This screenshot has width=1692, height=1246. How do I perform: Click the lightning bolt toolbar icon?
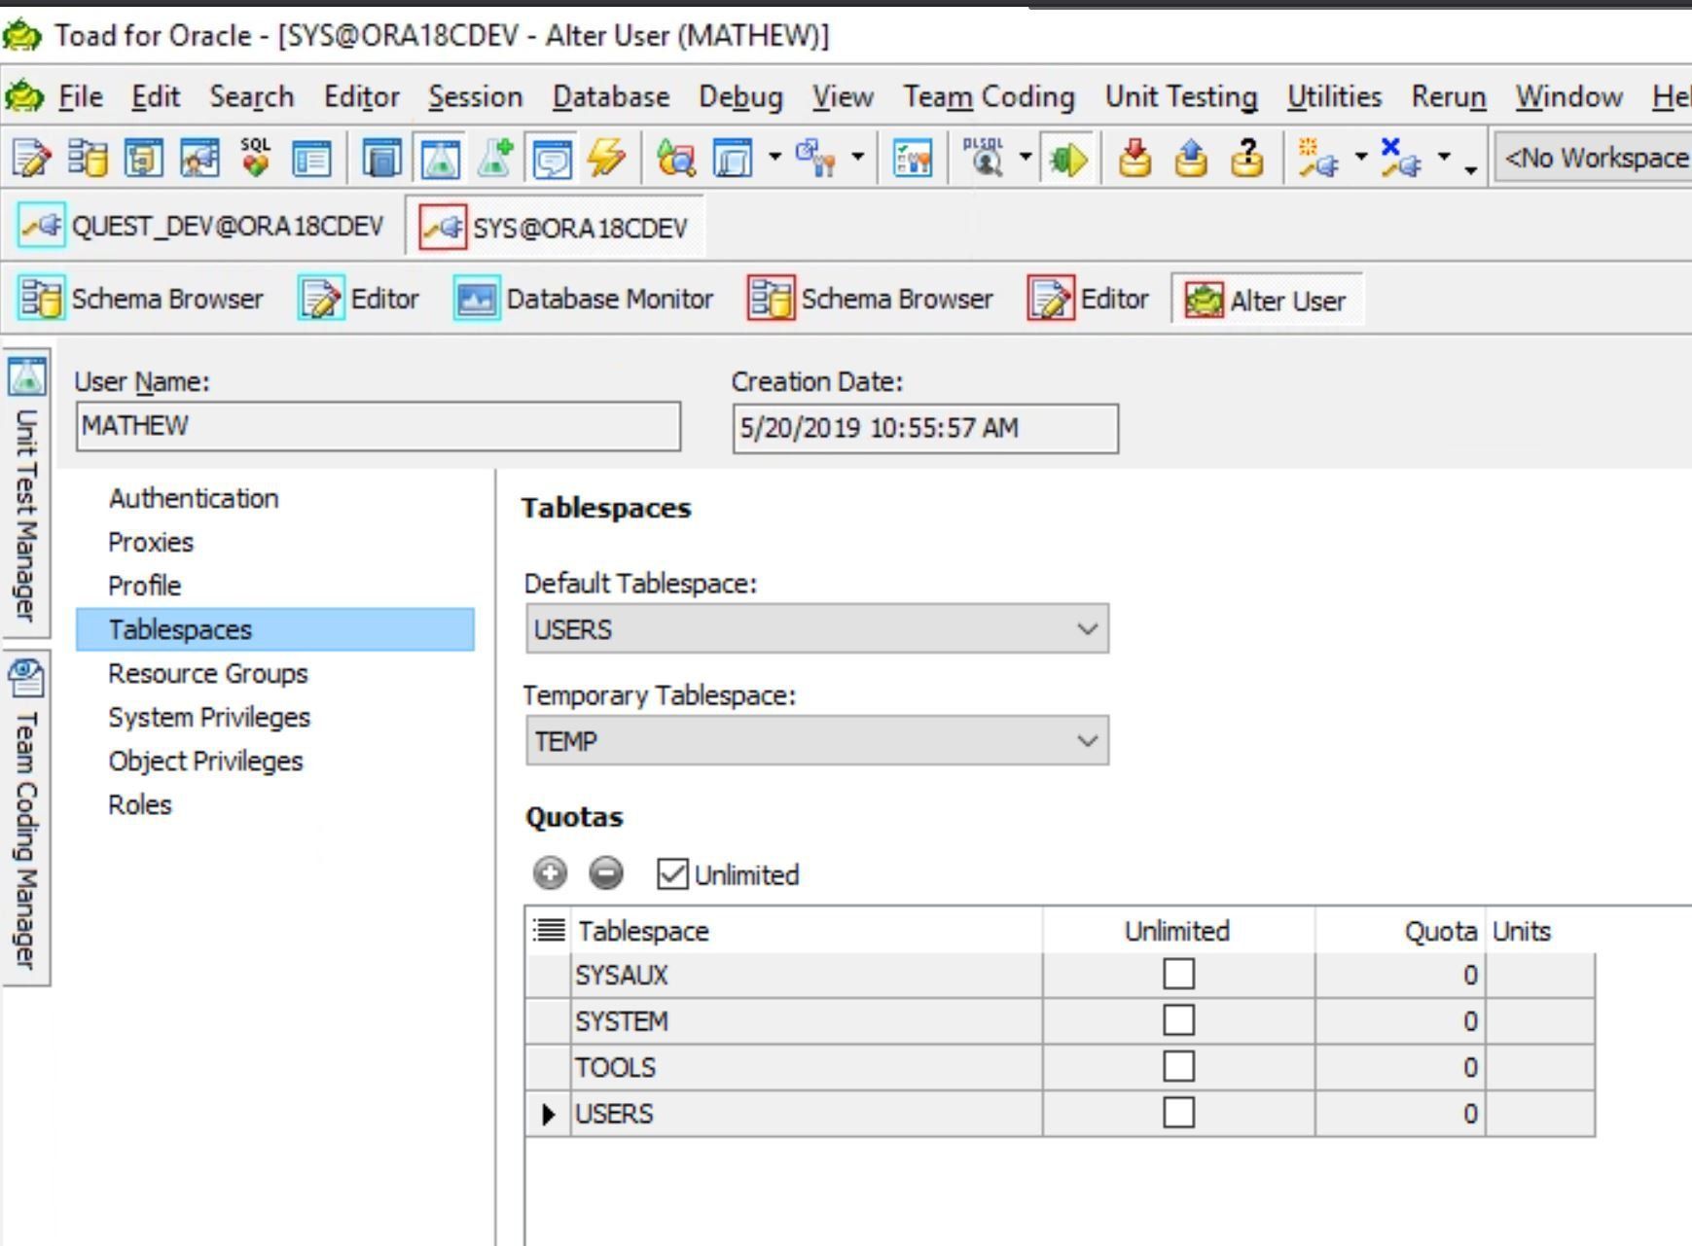607,158
